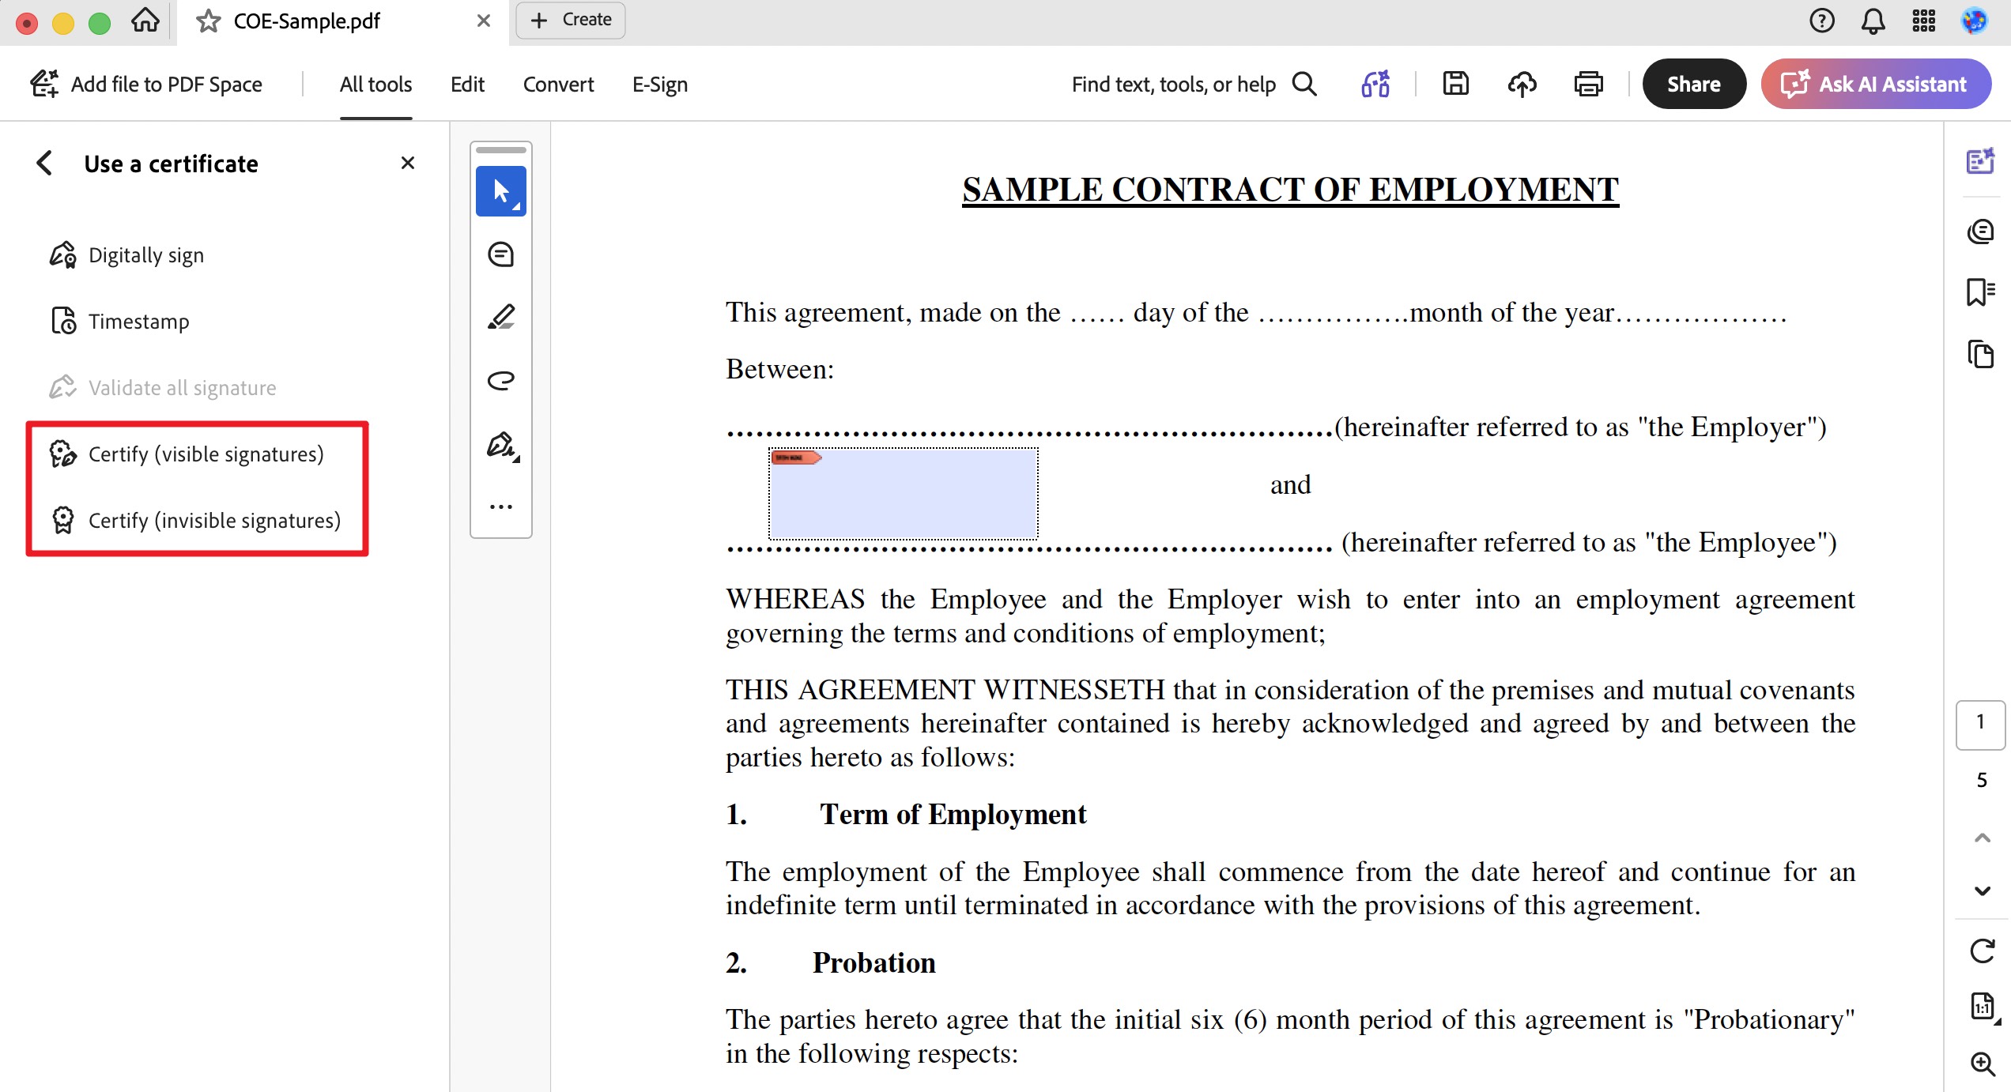Screen dimensions: 2011x1092
Task: Open the Edit menu
Action: [x=467, y=84]
